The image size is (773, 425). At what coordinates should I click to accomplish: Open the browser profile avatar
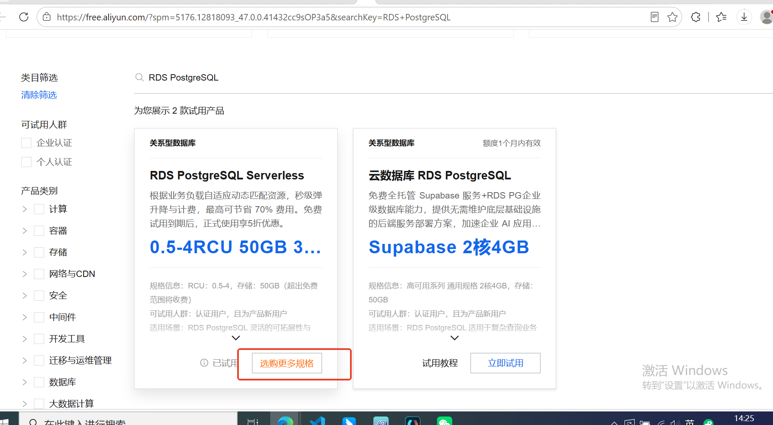[766, 17]
